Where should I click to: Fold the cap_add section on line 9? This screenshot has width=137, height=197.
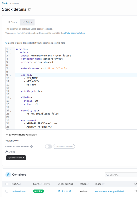(x=11, y=75)
